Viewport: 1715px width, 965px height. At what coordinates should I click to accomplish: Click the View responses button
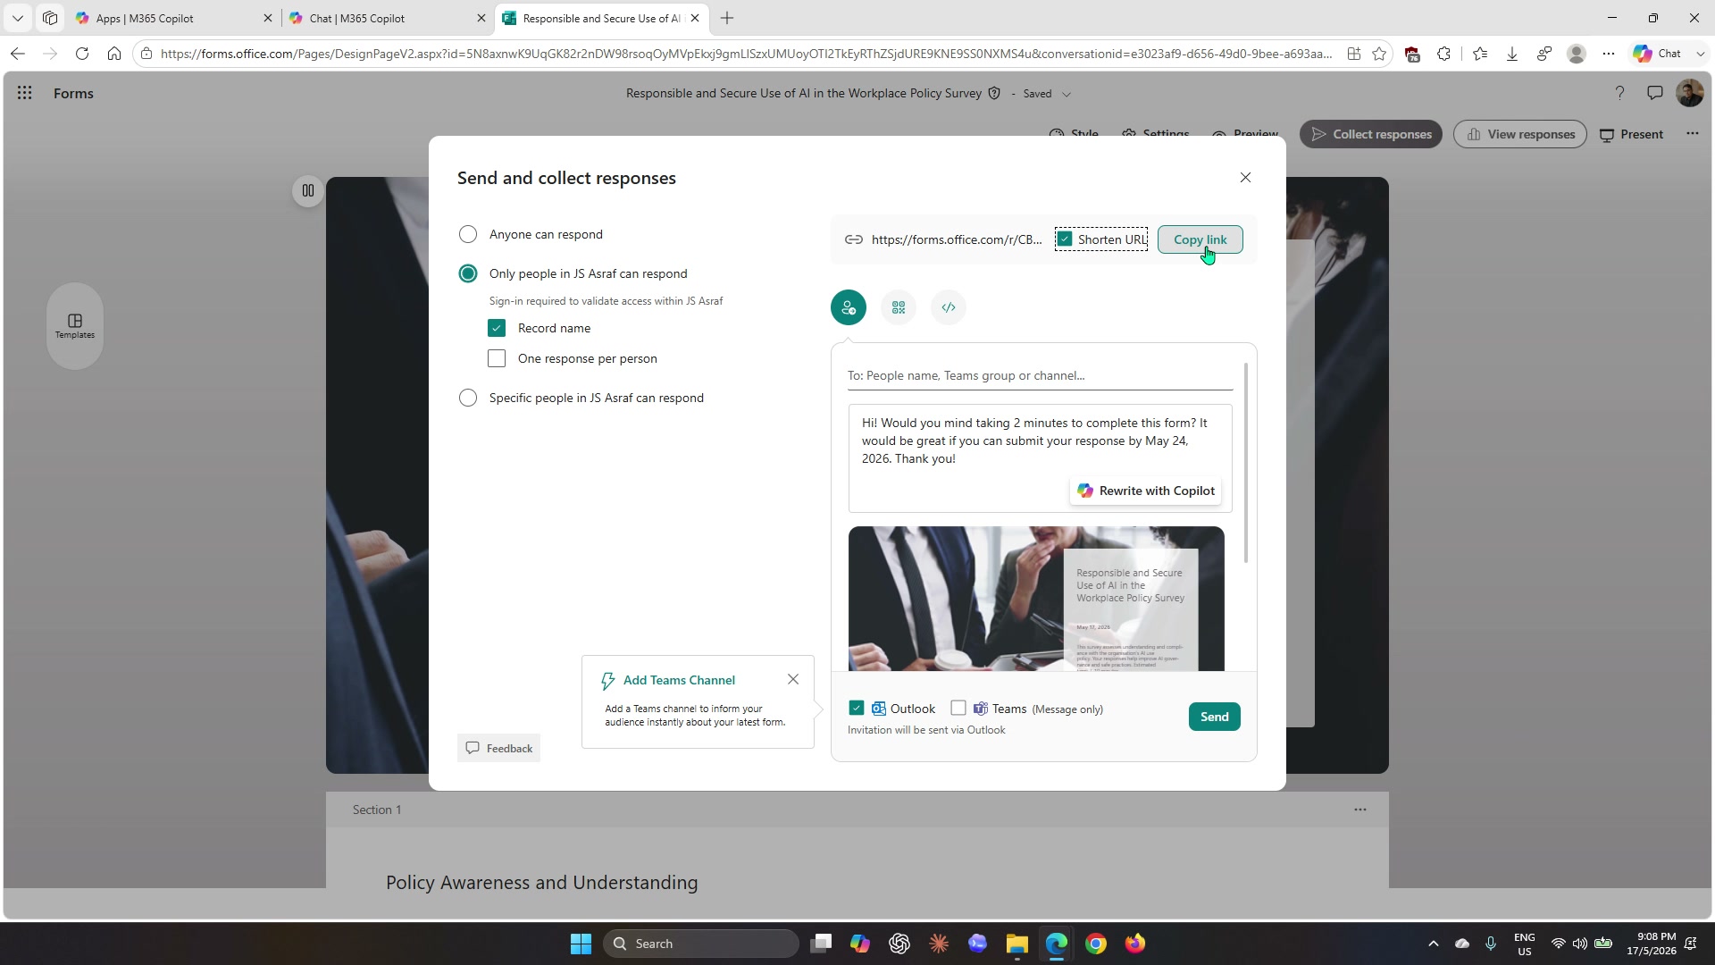pos(1519,134)
